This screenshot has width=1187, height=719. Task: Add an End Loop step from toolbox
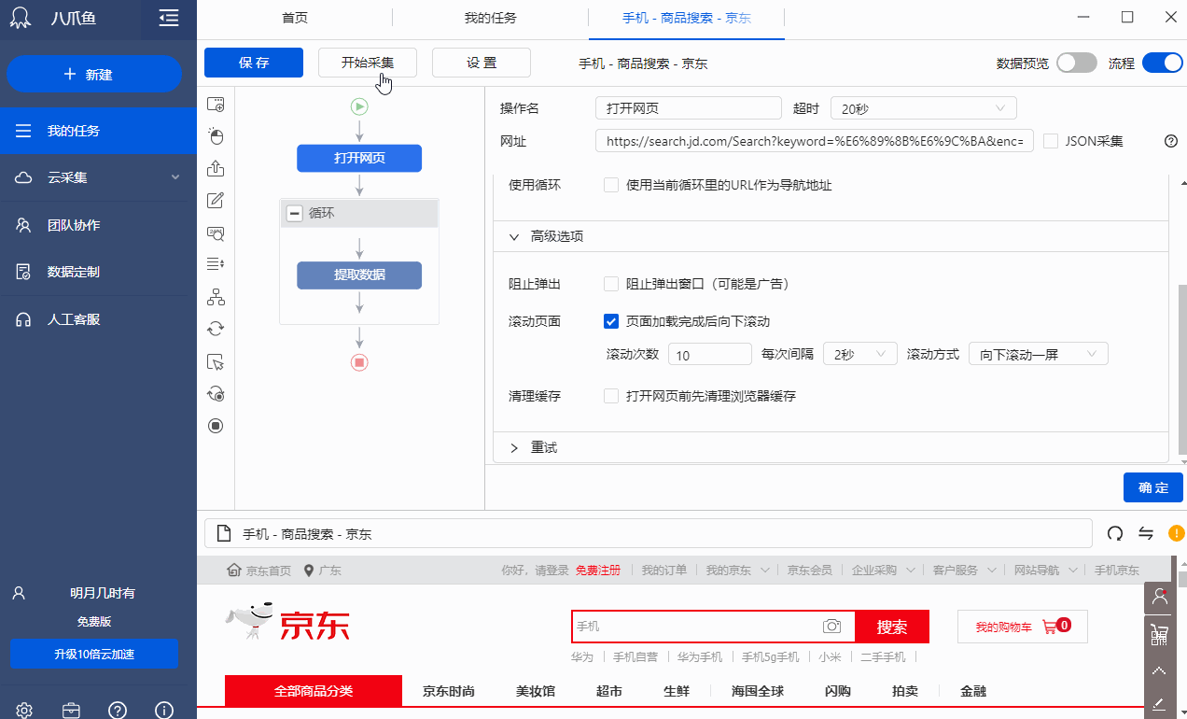coord(216,393)
